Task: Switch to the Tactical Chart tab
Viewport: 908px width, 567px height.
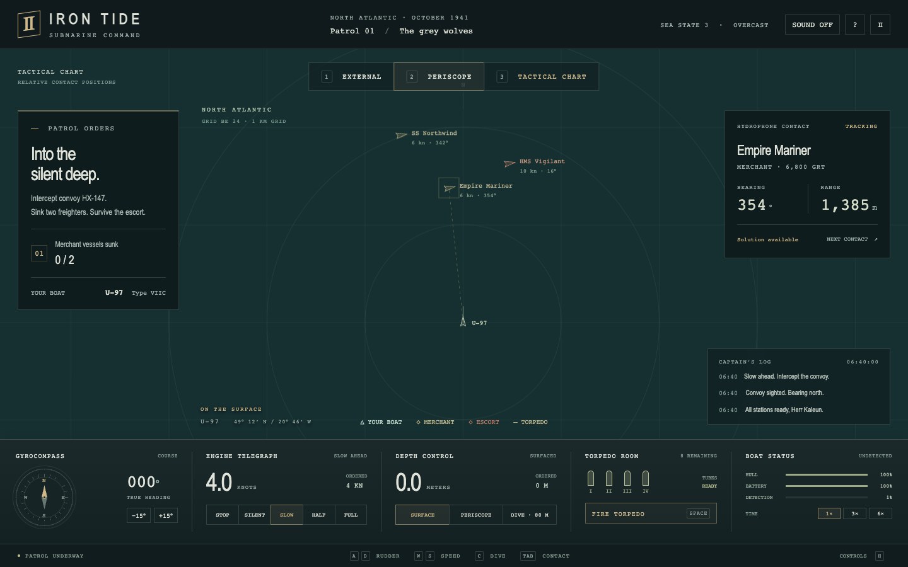Action: [542, 77]
